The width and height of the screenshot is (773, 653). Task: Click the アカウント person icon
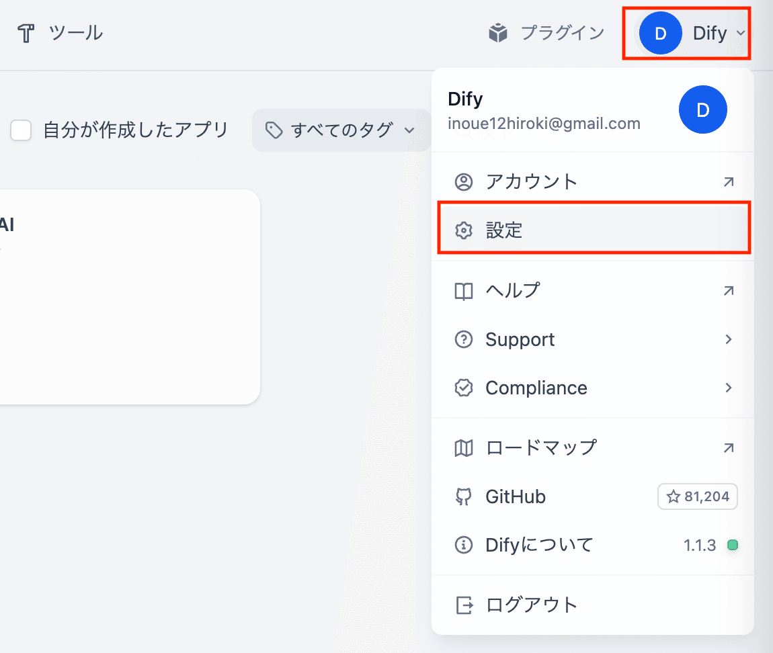(464, 181)
